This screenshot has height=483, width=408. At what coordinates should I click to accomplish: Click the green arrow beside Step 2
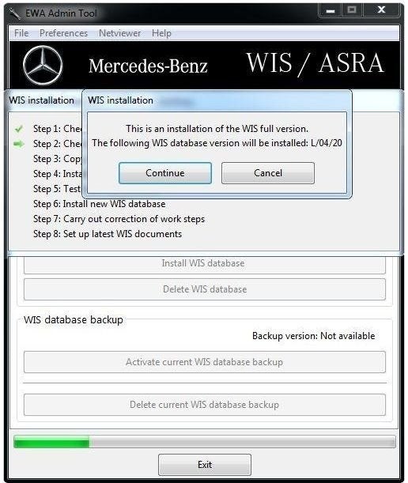click(19, 144)
